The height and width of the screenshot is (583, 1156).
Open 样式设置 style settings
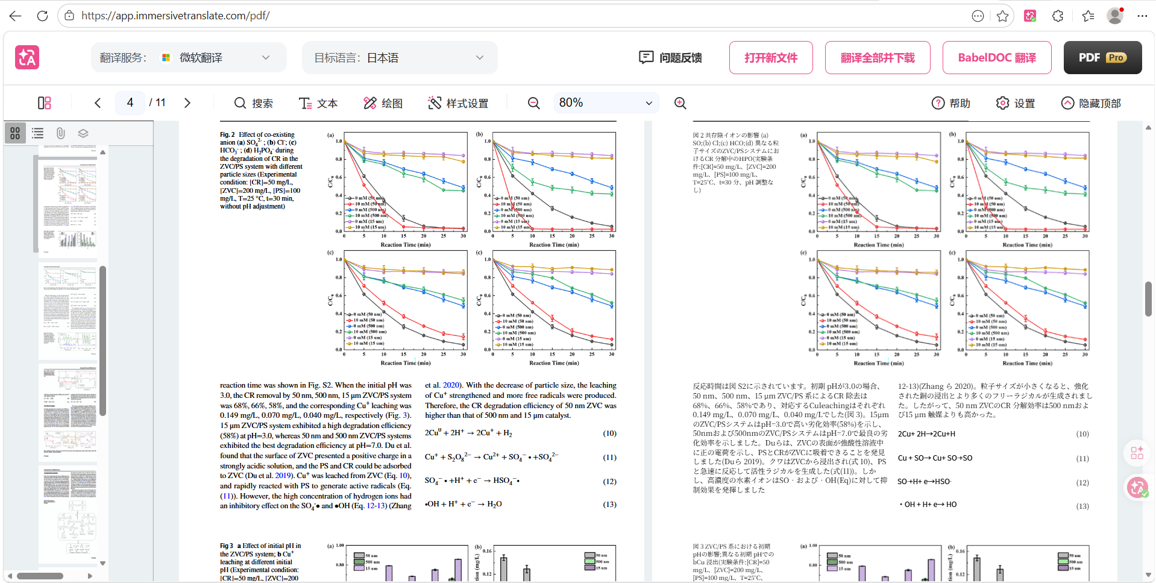point(458,103)
